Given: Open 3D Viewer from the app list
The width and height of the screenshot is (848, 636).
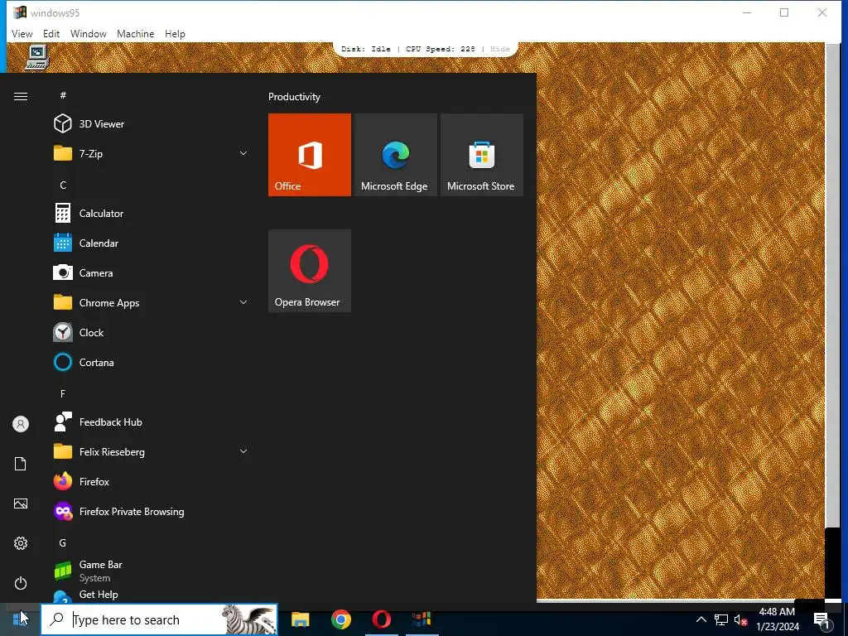Looking at the screenshot, I should point(152,124).
